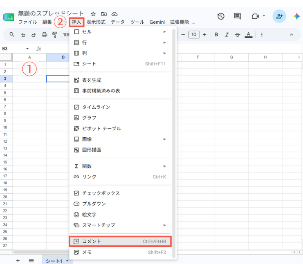The height and width of the screenshot is (264, 303).
Task: Start a video call with camera icon
Action: point(255,16)
